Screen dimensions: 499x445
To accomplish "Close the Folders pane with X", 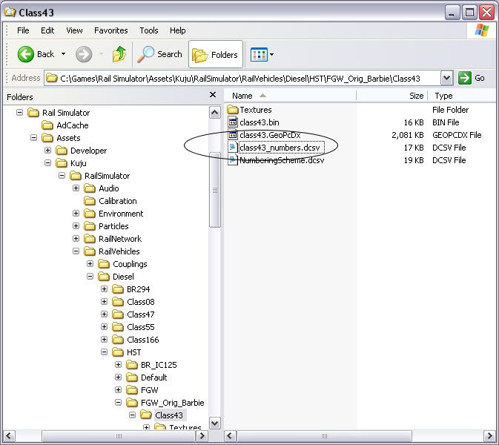I will 213,96.
